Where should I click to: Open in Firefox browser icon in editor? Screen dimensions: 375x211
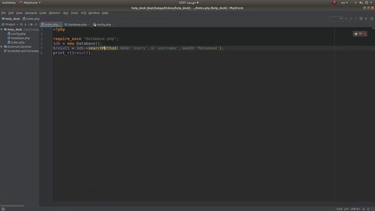360,34
